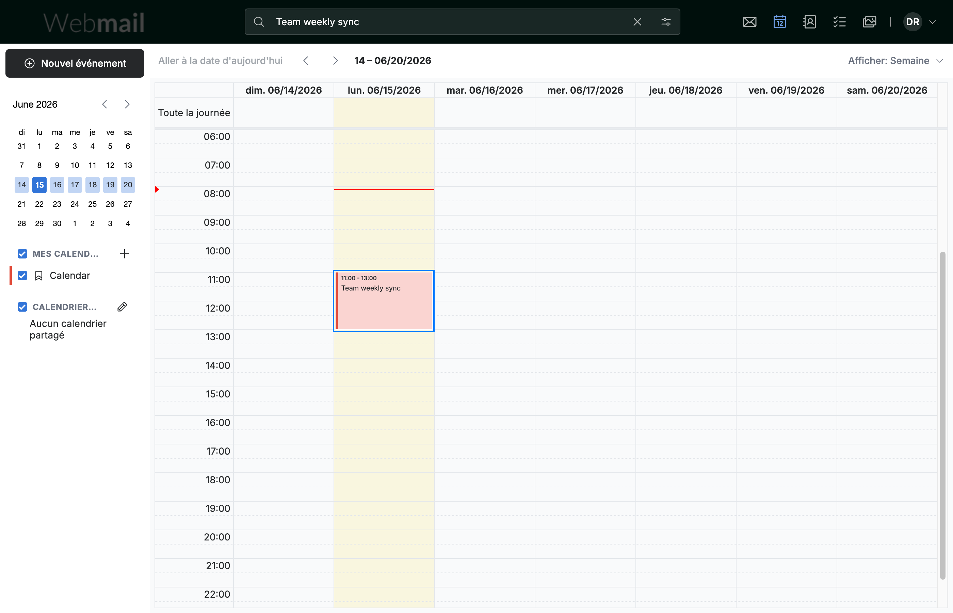Click the ven. 06/19/2026 column header

(x=786, y=90)
